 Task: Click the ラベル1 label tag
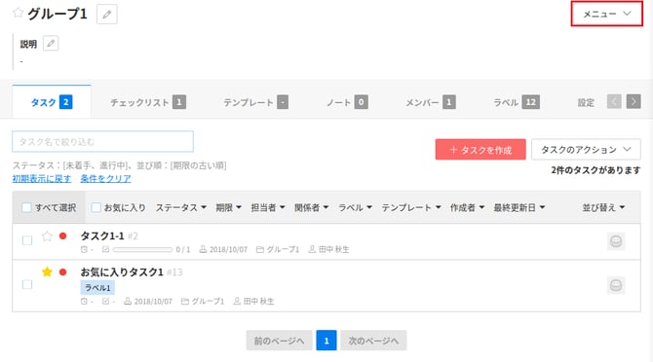click(97, 288)
